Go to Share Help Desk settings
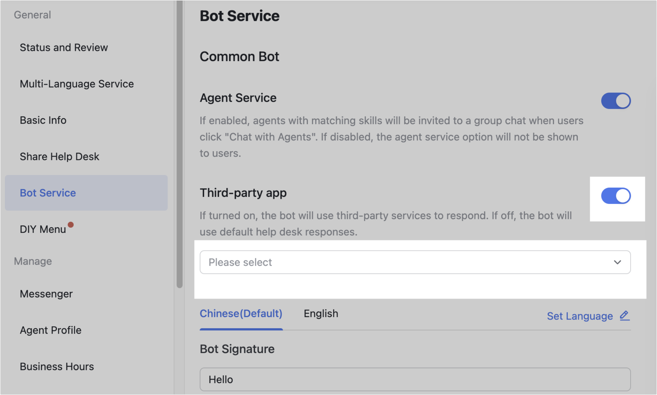Screen dimensions: 657x395 59,156
